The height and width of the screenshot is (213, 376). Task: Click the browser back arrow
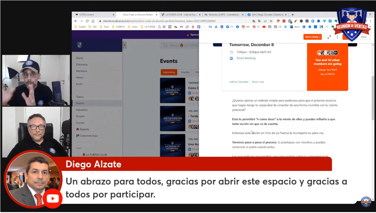click(x=76, y=21)
